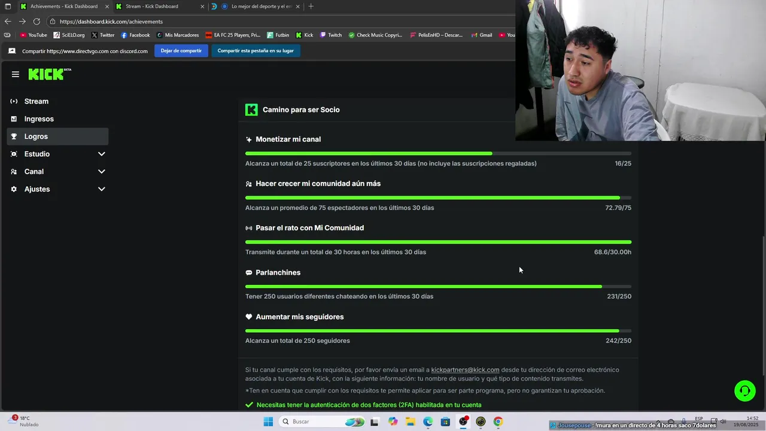Open the Twitch bookmark
Viewport: 766px width, 431px height.
(x=331, y=35)
